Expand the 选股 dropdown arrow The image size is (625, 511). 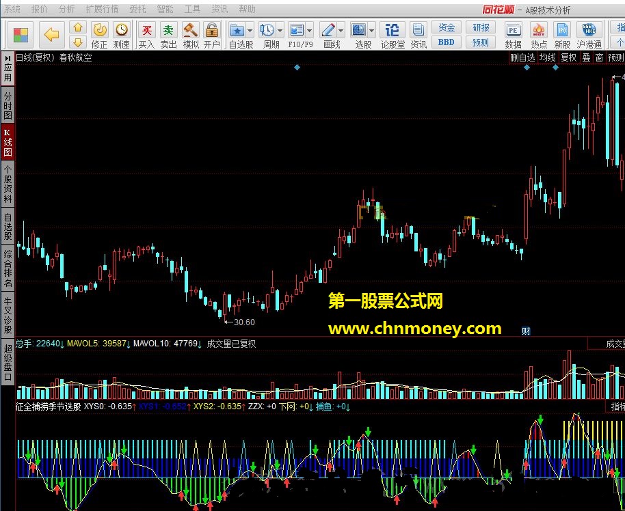(x=371, y=30)
